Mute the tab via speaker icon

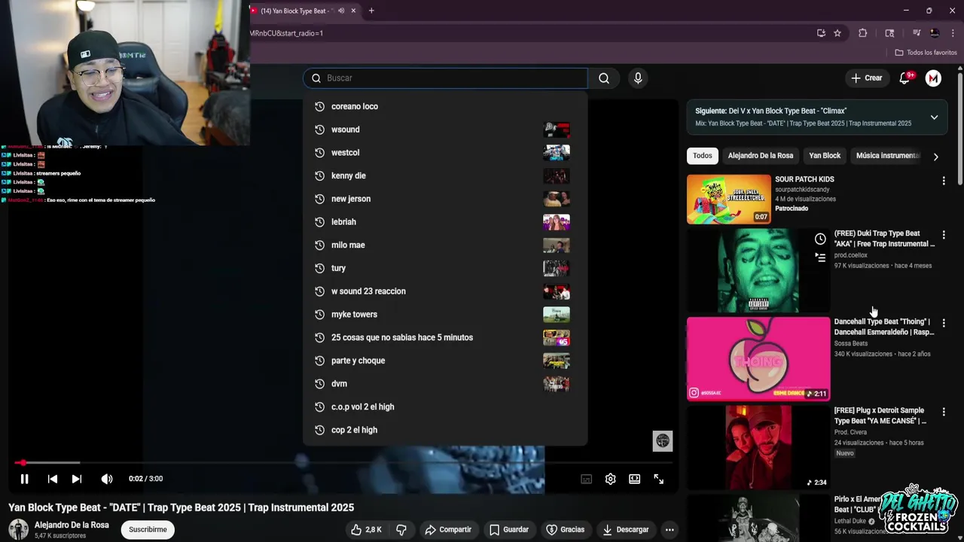click(341, 11)
